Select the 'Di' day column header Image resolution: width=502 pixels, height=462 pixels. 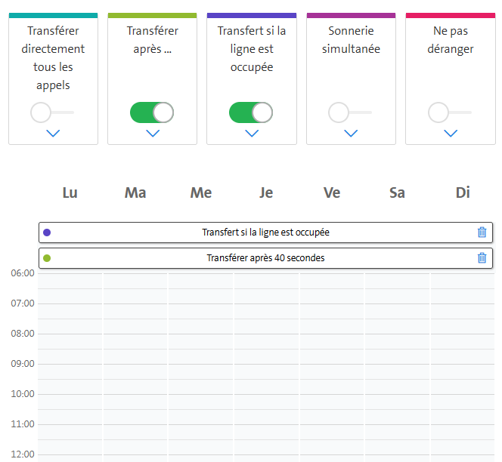point(463,193)
